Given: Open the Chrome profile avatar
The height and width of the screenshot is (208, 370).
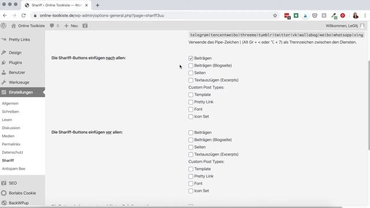Looking at the screenshot, I should 356,16.
